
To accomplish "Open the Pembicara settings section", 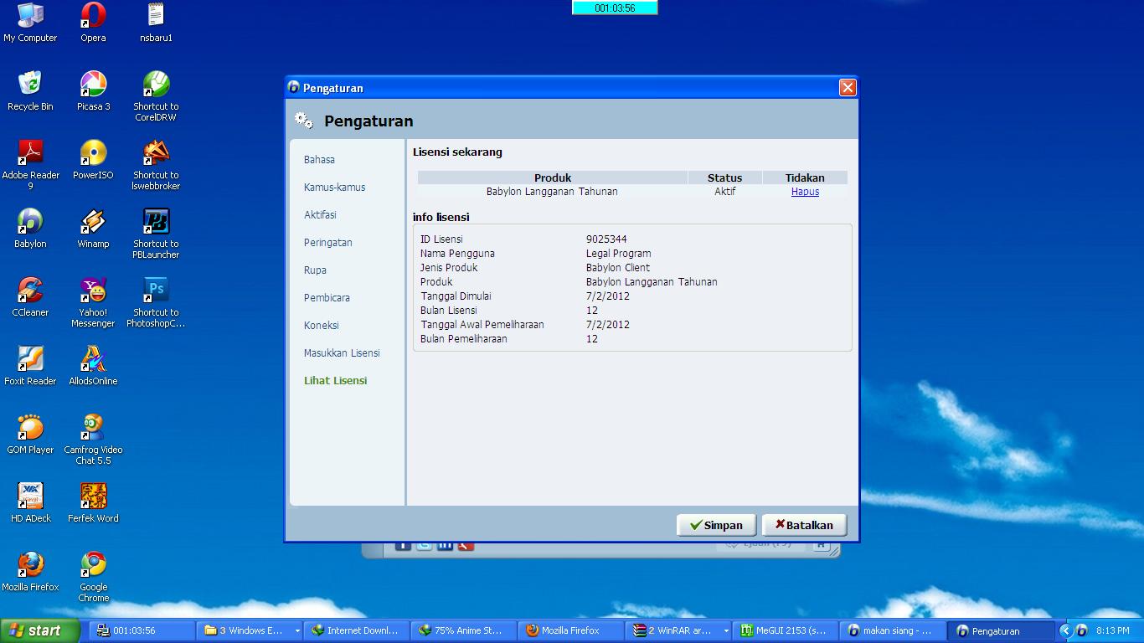I will 327,297.
